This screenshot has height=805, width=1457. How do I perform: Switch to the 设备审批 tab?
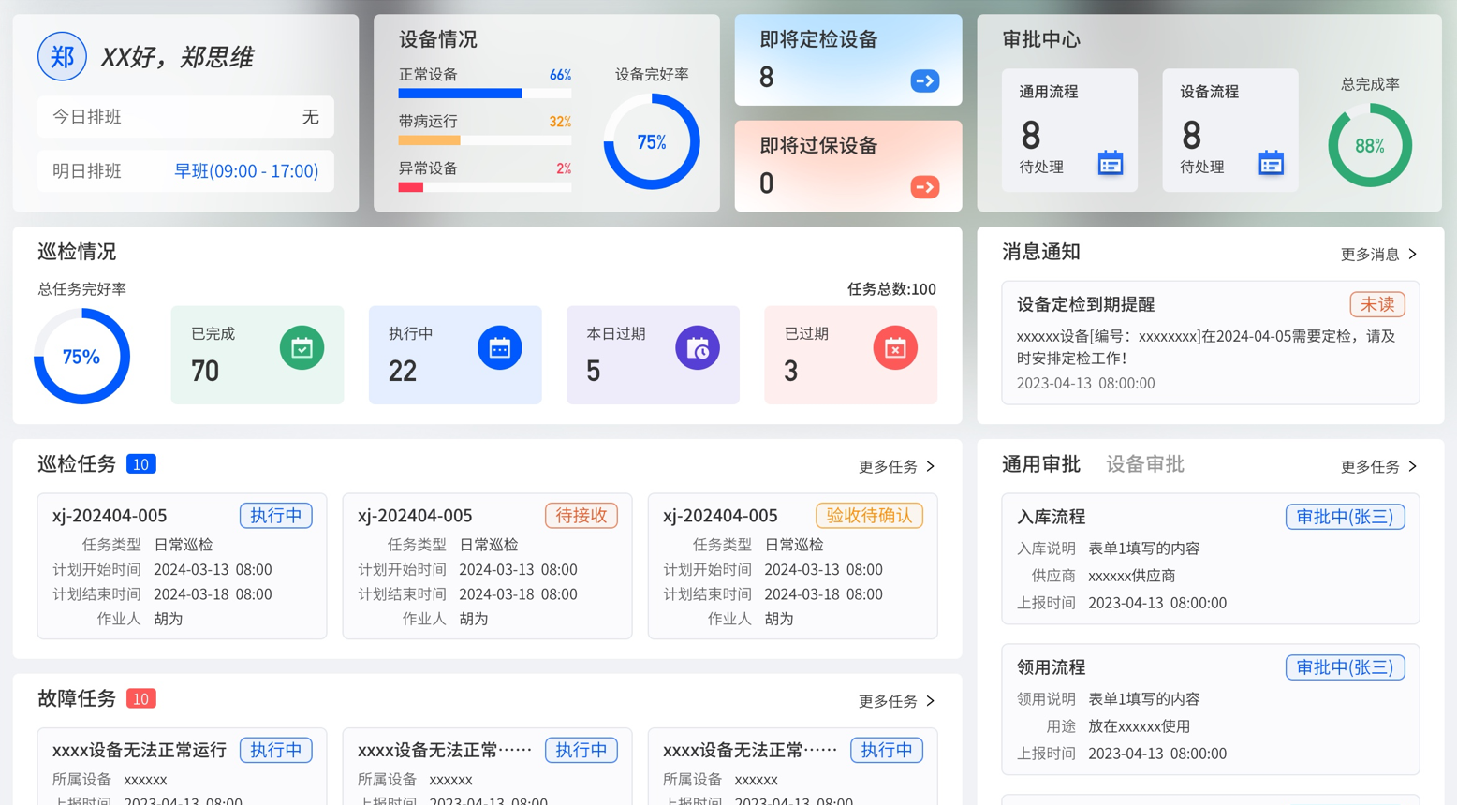[1144, 464]
